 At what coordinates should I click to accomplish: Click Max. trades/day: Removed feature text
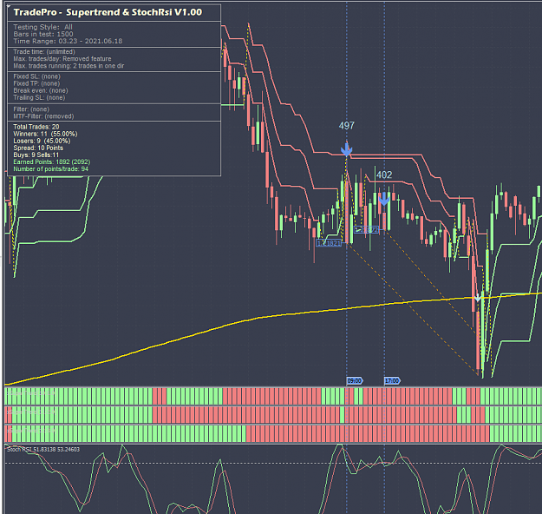62,59
